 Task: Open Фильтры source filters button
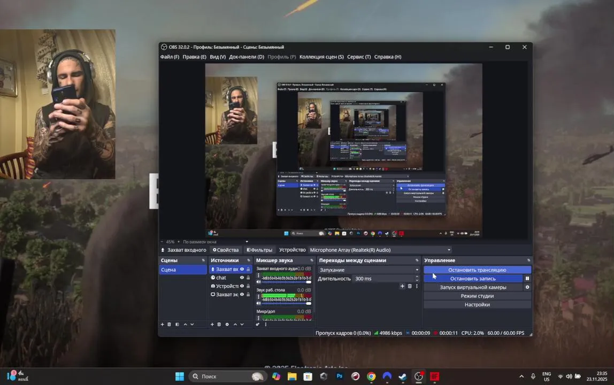pyautogui.click(x=259, y=250)
